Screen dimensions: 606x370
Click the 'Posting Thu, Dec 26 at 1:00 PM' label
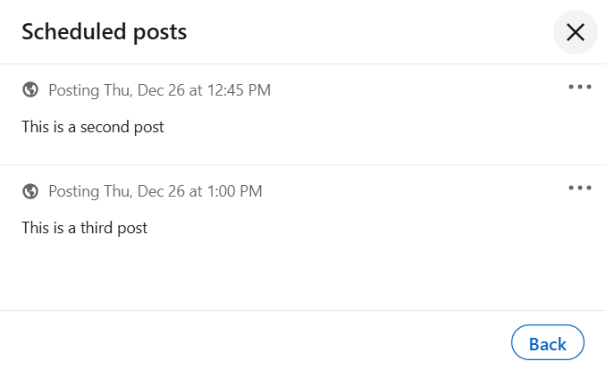[x=155, y=191]
